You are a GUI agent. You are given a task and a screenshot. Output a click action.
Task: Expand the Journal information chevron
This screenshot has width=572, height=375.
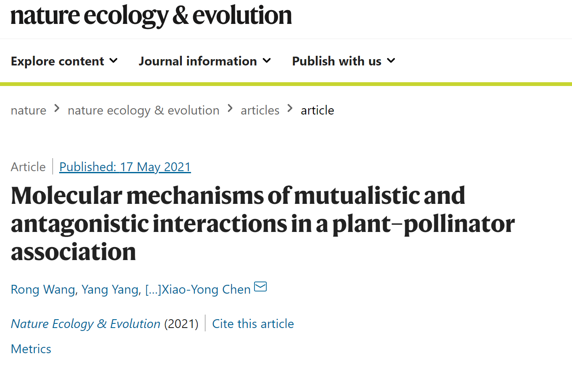[267, 61]
